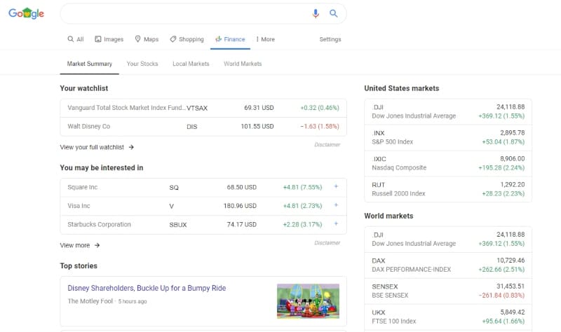The width and height of the screenshot is (561, 332).
Task: Switch to the Images search tab
Action: pyautogui.click(x=109, y=39)
